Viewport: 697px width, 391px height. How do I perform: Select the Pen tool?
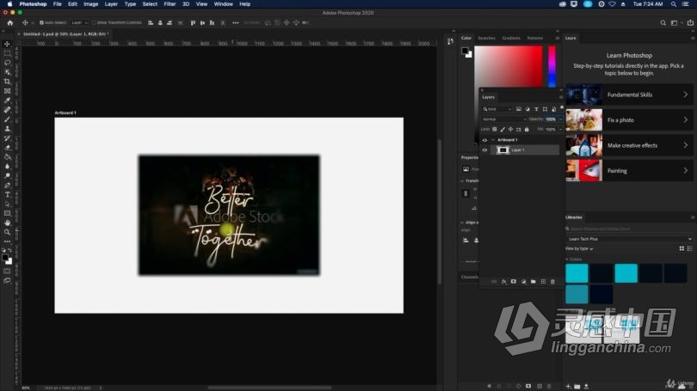7,185
